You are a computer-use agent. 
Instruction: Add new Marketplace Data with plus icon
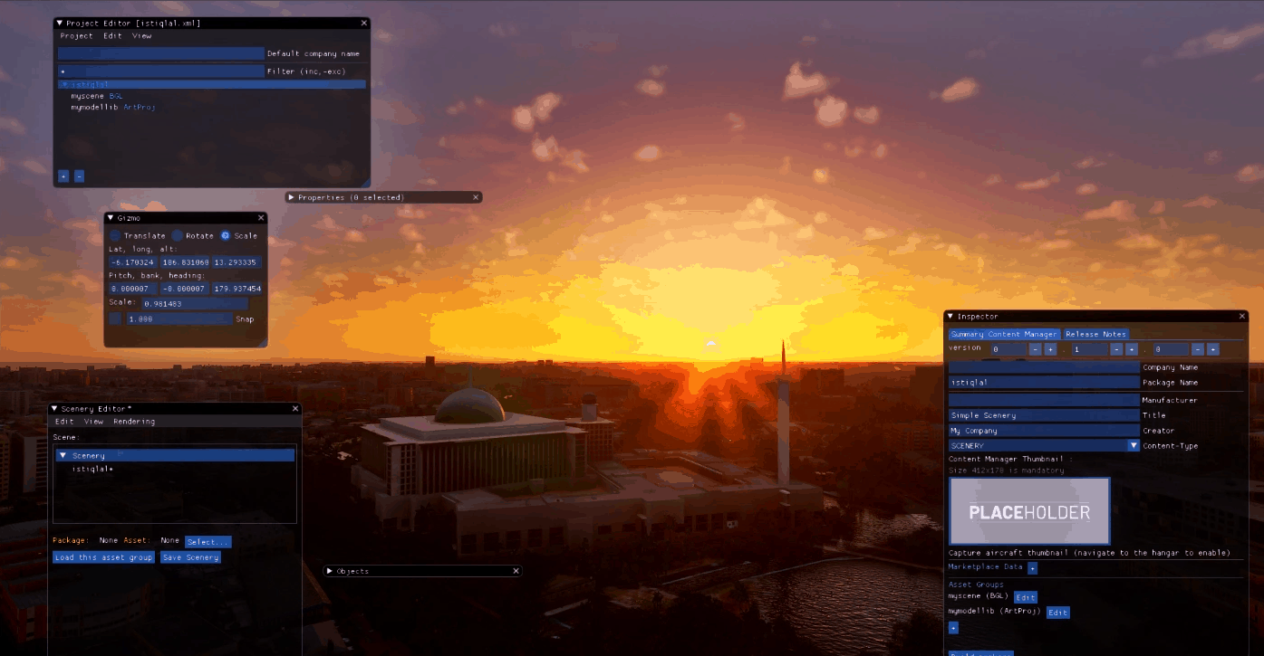[1032, 568]
